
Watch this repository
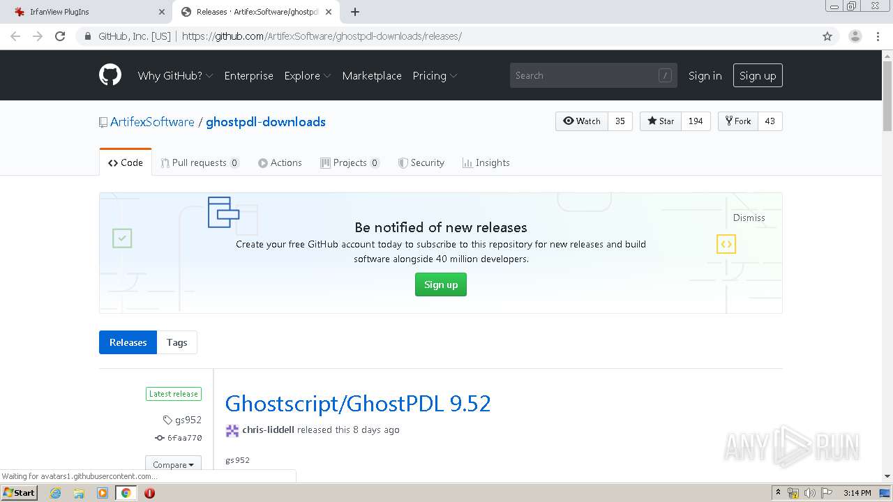(582, 121)
